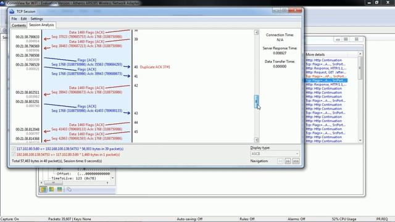The image size is (395, 222).
Task: Click the 'Total 57,463 bytes in 40 packet(s)' summary
Action: 57,161
